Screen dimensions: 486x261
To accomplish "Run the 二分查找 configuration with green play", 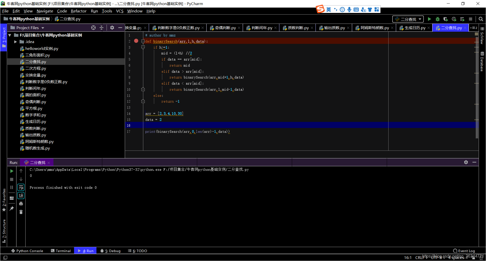I will (429, 19).
